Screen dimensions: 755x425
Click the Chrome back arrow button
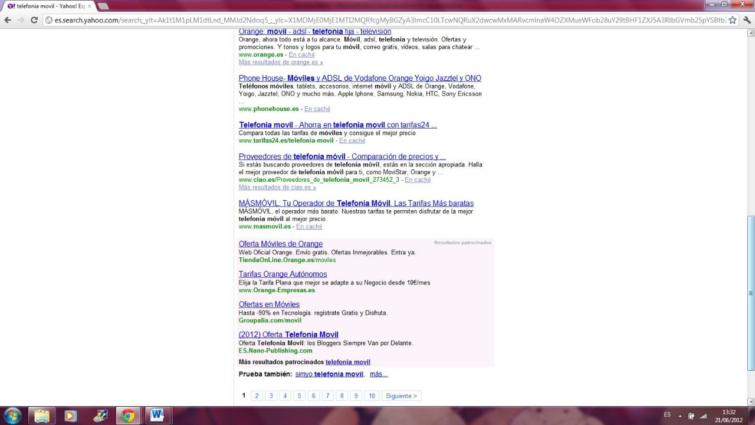(x=8, y=19)
